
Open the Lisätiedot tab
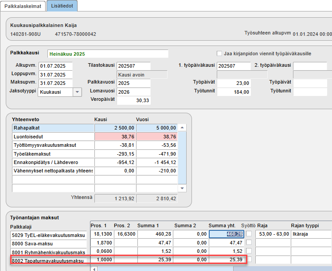(62, 6)
